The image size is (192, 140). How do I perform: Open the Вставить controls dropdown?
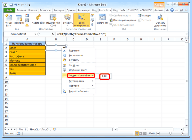tap(68, 20)
